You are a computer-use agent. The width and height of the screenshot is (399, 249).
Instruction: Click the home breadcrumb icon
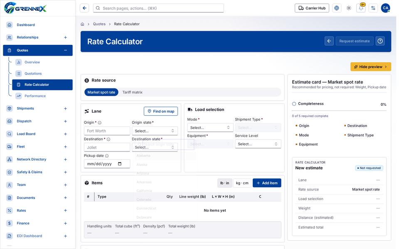point(82,24)
